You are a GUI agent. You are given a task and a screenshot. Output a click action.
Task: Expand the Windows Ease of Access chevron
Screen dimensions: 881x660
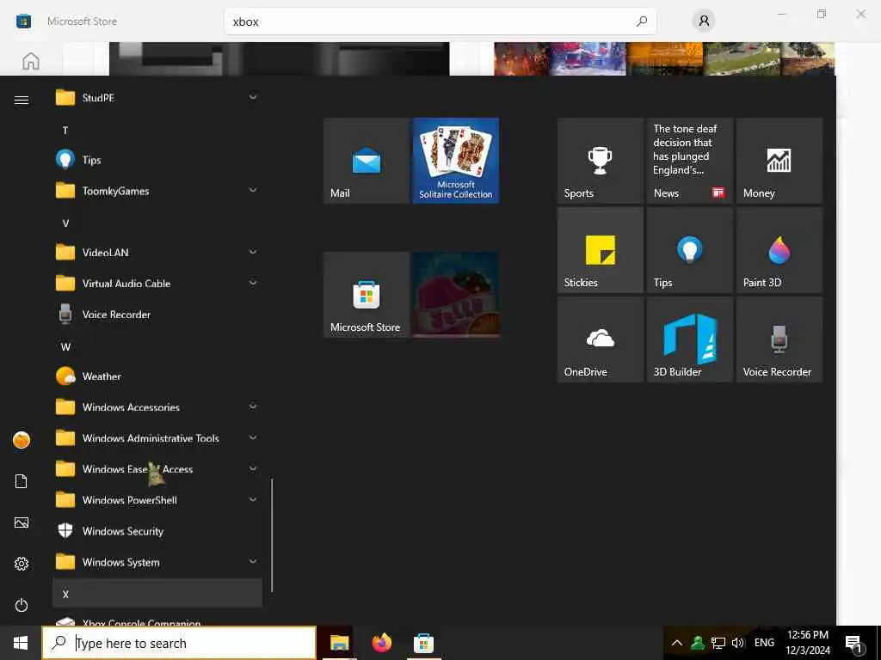pos(253,468)
